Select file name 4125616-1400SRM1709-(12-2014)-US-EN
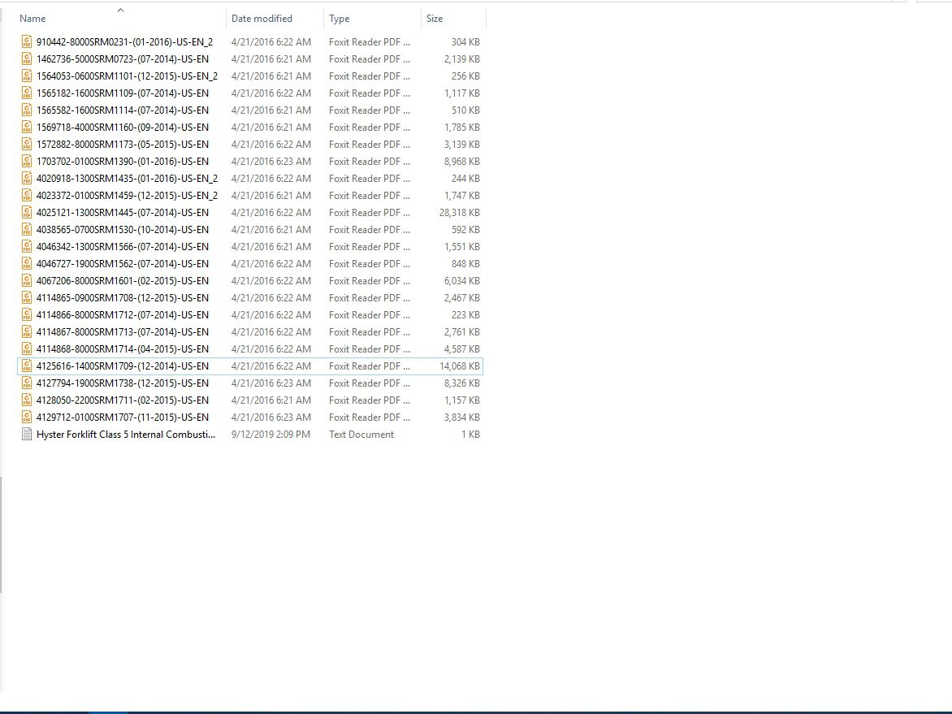 coord(123,366)
